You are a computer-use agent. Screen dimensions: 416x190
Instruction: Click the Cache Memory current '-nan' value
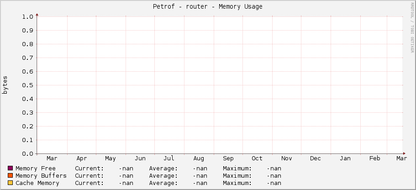(x=126, y=183)
